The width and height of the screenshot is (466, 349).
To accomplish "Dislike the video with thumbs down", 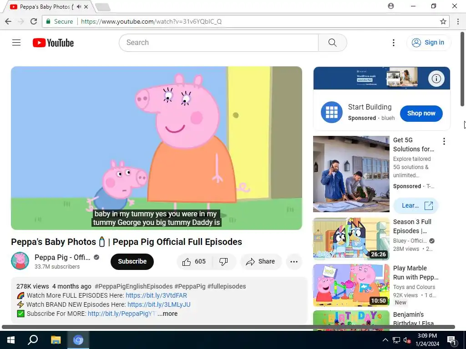I will coord(223,261).
